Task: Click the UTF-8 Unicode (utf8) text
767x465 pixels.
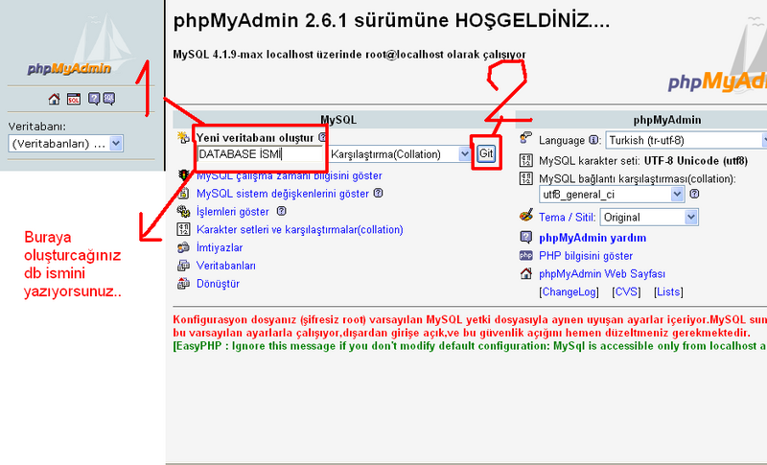Action: point(696,161)
